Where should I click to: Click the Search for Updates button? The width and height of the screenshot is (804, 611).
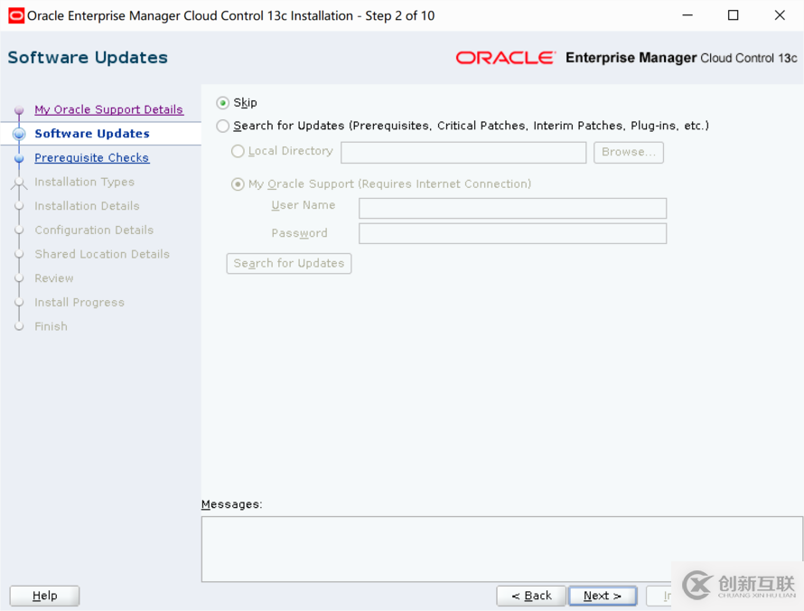pos(289,264)
